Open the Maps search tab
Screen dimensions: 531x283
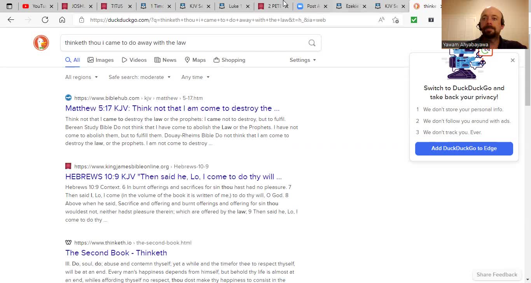[195, 60]
